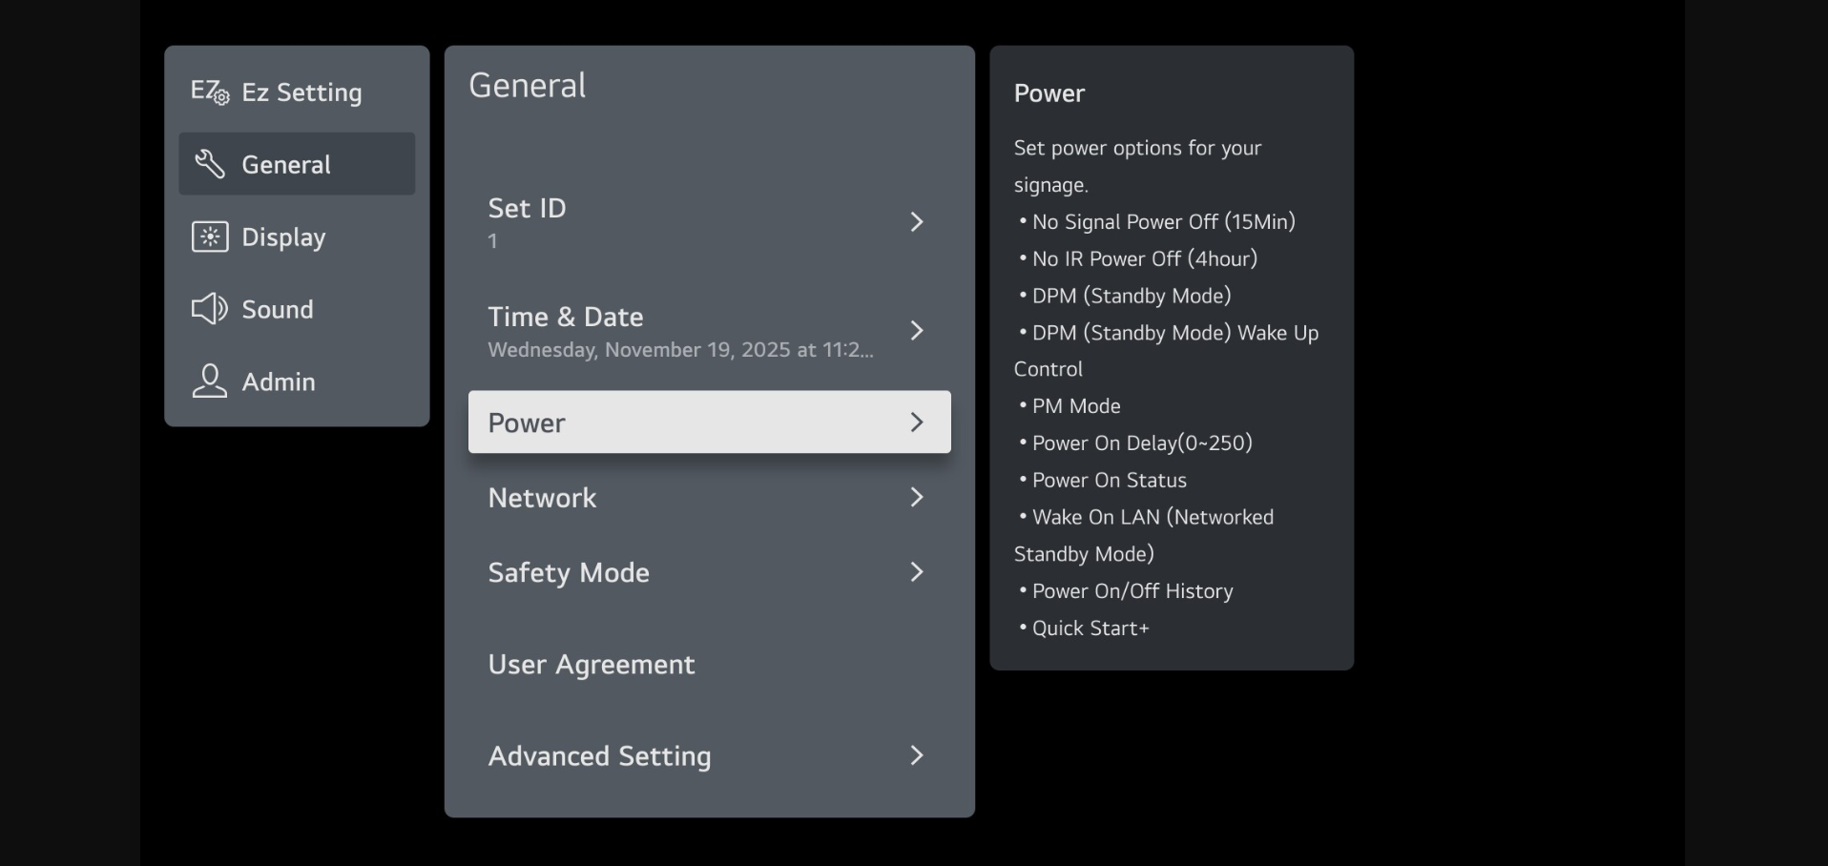The width and height of the screenshot is (1828, 866).
Task: Open the Set ID option
Action: click(527, 208)
